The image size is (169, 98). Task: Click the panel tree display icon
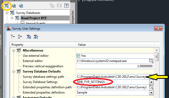[x=52, y=6]
